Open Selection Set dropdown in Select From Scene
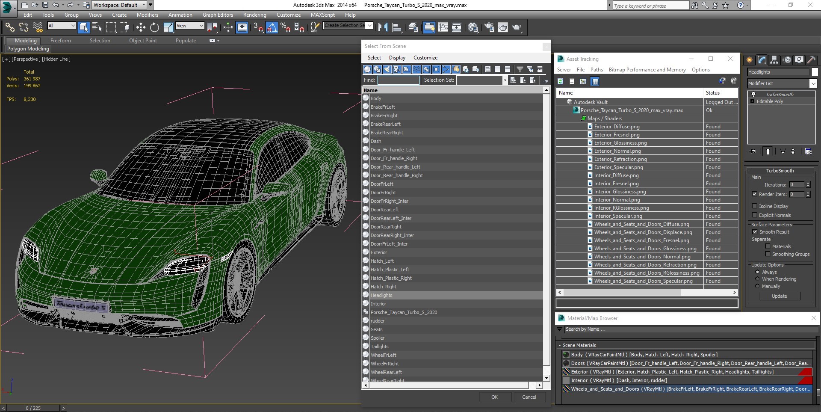Screen dimensions: 821x412 [505, 80]
